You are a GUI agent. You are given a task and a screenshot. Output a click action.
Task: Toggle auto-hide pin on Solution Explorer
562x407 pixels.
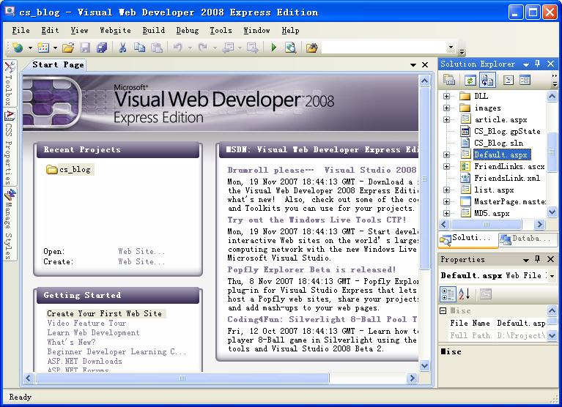pyautogui.click(x=537, y=64)
